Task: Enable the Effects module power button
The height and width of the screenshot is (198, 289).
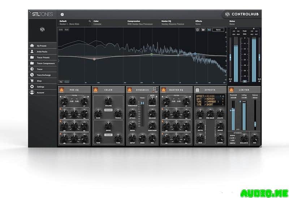Action: tap(197, 90)
